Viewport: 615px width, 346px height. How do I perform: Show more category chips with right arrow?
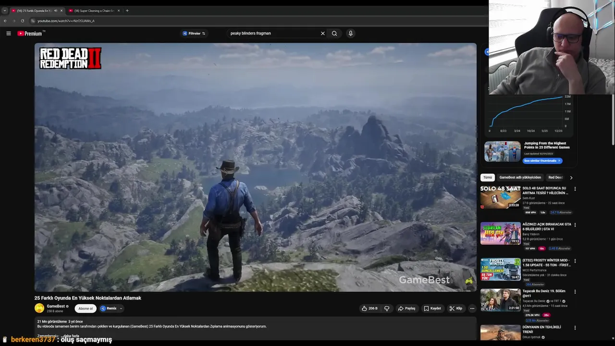[x=571, y=177]
